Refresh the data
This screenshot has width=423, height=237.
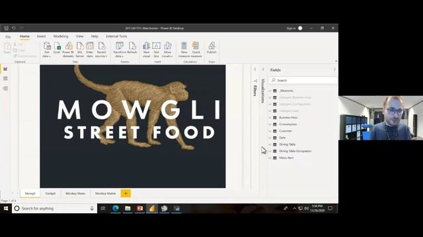coord(132,48)
